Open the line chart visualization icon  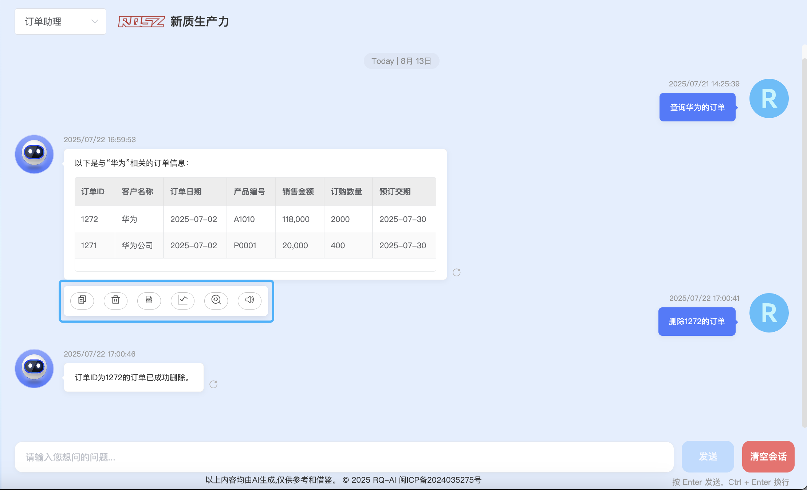click(x=182, y=300)
